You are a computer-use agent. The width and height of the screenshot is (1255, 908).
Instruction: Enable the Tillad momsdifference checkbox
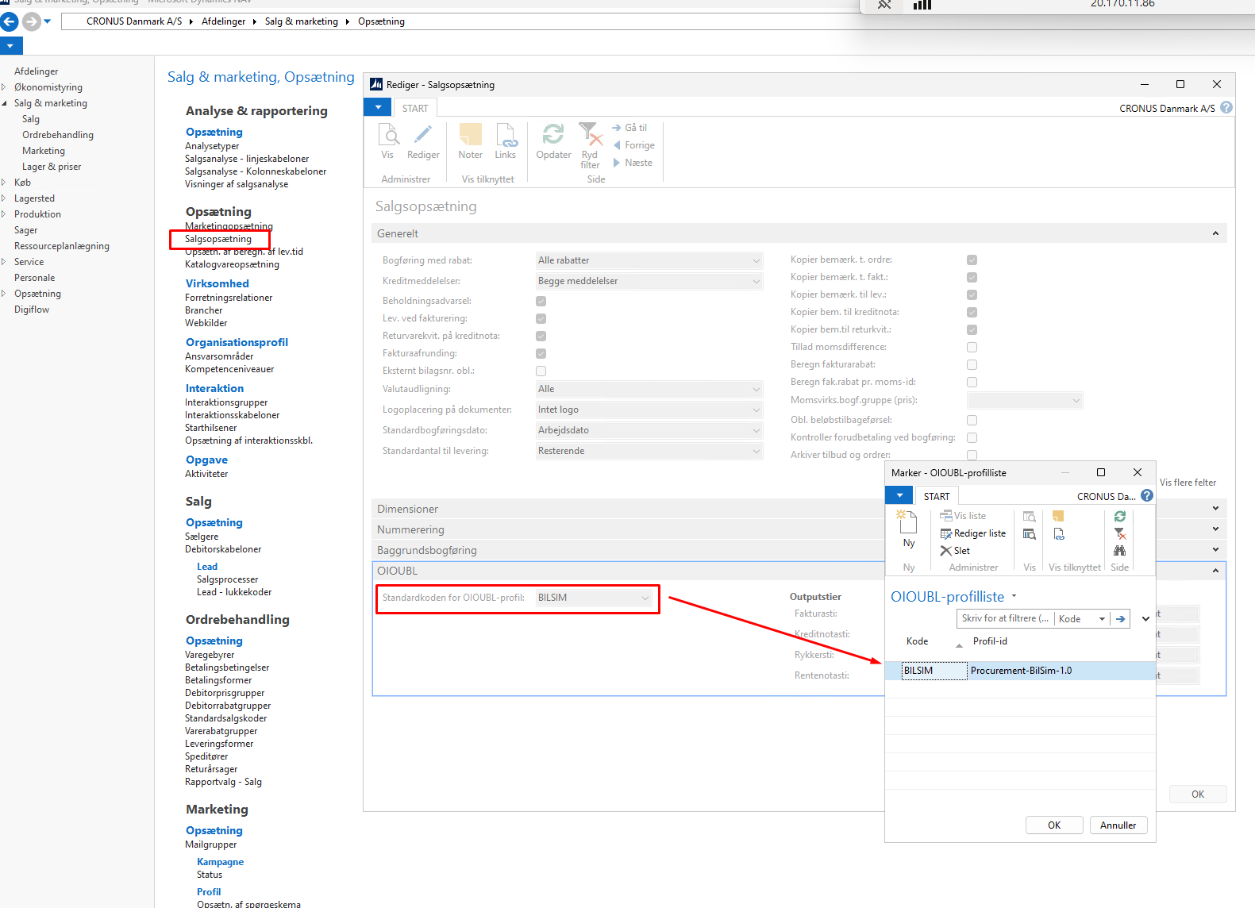(972, 348)
